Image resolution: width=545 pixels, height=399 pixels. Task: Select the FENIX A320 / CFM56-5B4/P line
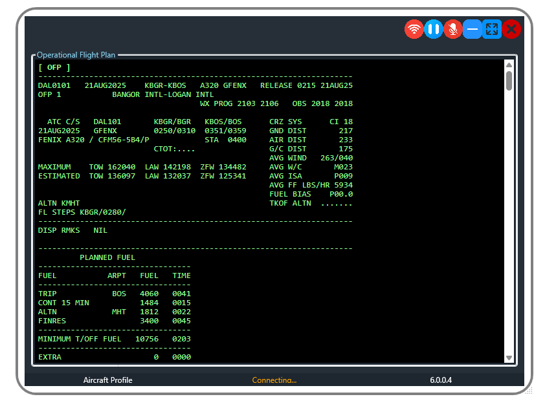(94, 140)
